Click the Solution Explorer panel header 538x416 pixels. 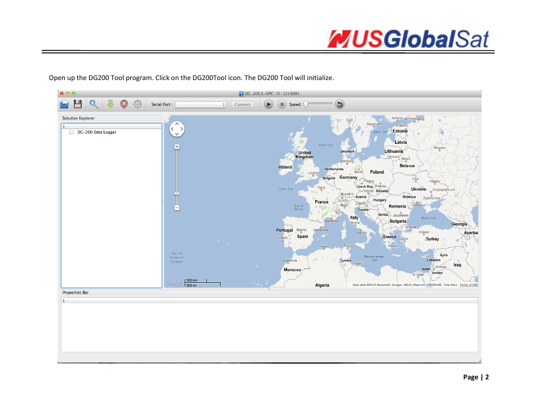tap(111, 118)
